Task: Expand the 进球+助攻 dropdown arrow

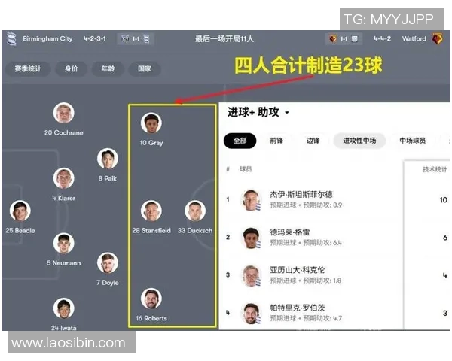Action: (287, 113)
